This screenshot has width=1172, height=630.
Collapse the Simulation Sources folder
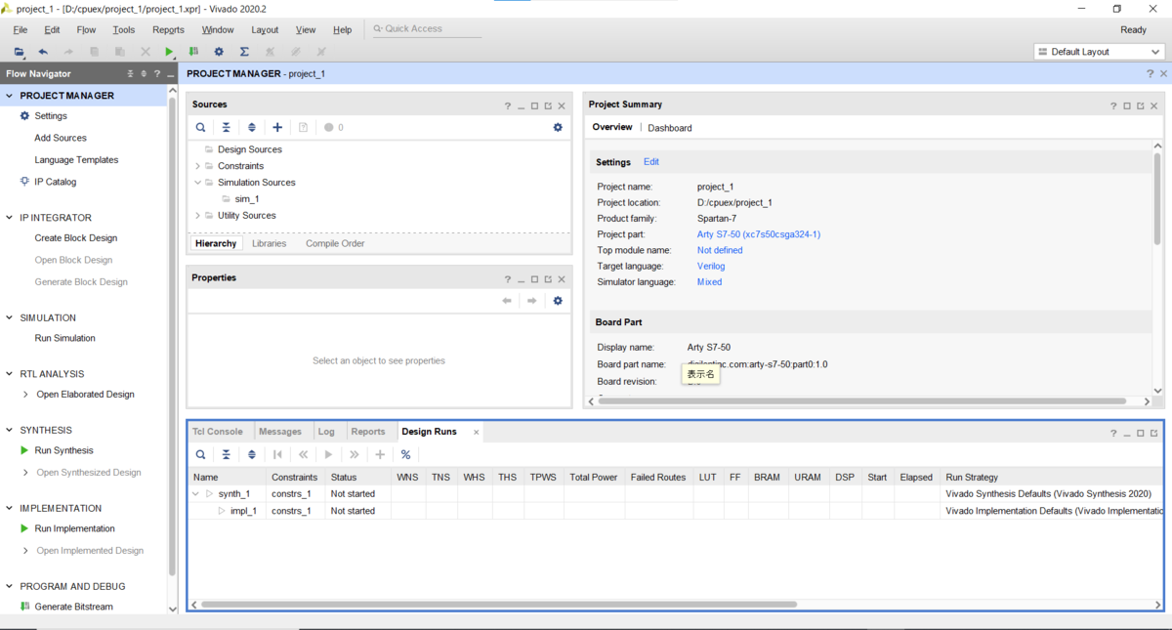pos(197,183)
